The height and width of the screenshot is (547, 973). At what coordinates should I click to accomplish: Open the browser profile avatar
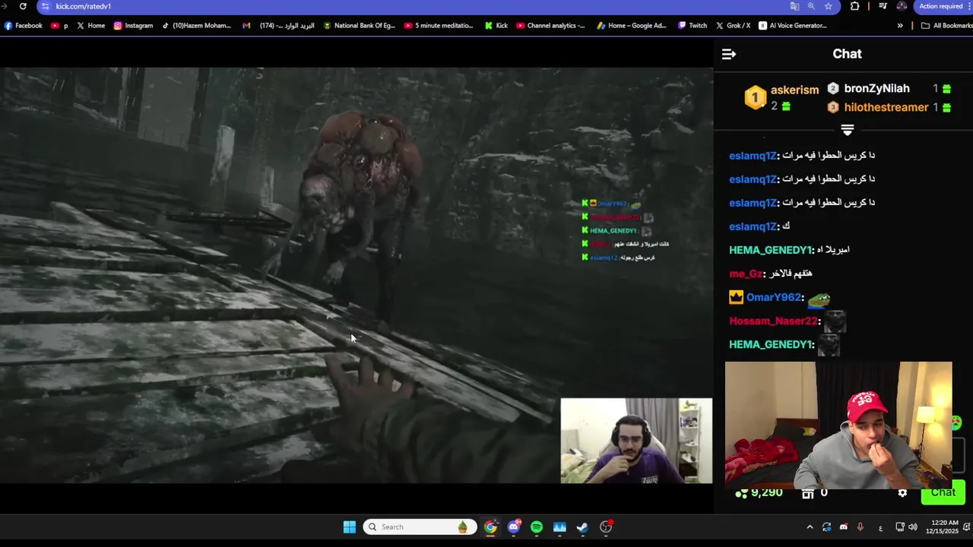point(902,6)
